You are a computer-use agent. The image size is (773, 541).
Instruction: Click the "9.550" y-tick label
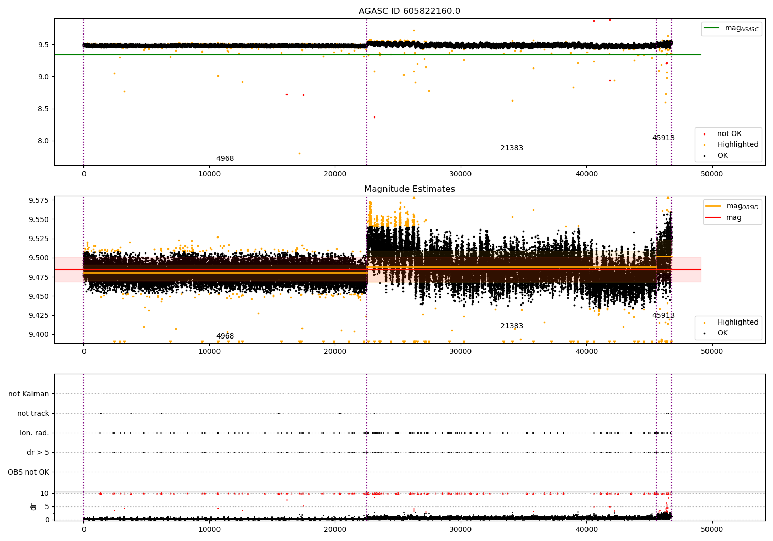coord(39,219)
